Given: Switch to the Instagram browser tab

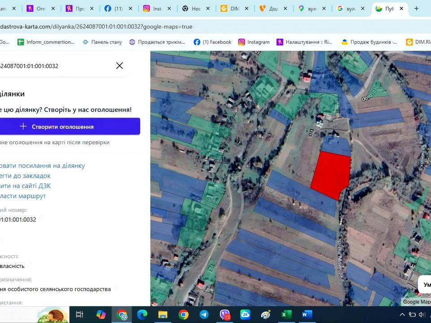Looking at the screenshot, I should (153, 9).
